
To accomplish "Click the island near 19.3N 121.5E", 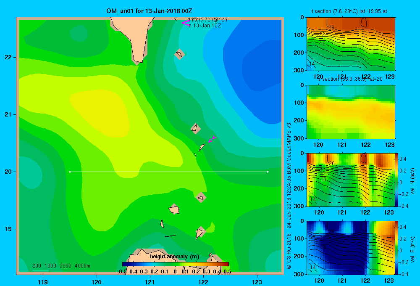I will 174,209.
